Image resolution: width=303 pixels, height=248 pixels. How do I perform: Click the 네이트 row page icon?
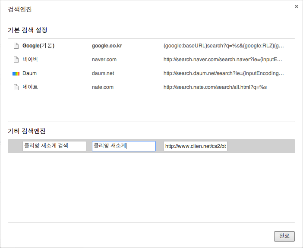16,87
